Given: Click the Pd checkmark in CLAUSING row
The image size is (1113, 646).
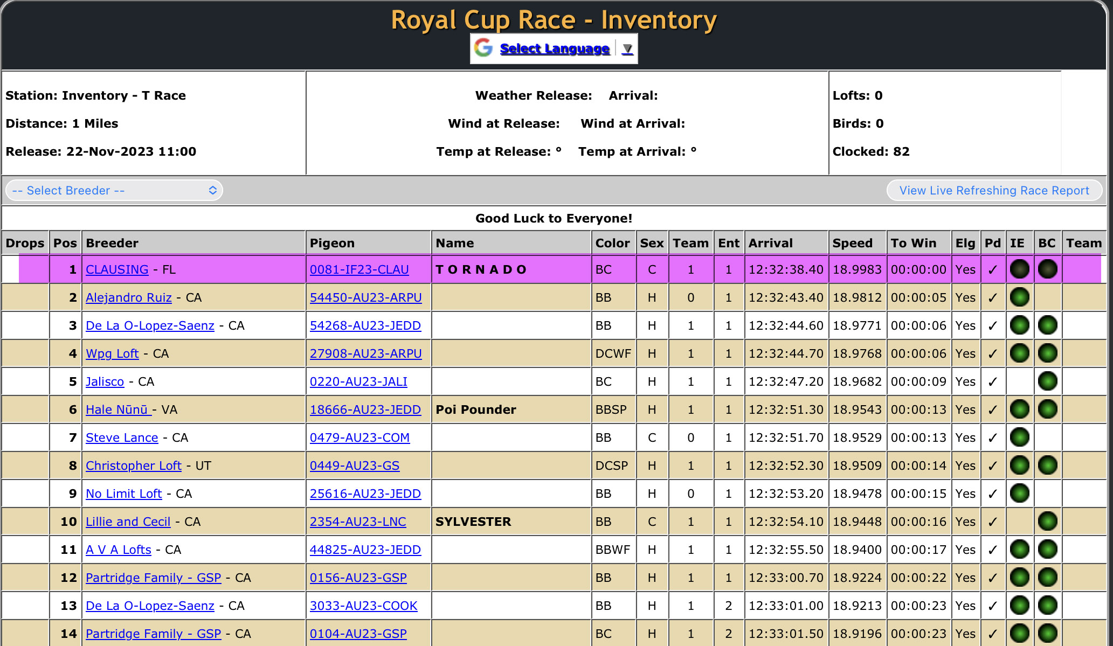Looking at the screenshot, I should click(x=992, y=270).
